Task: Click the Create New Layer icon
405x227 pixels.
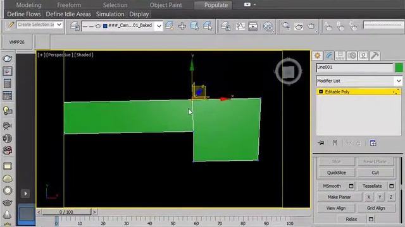Action: 170,26
